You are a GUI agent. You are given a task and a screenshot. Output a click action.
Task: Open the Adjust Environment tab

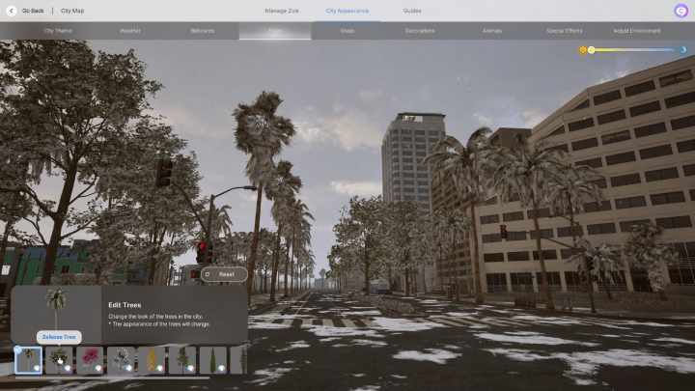[x=637, y=31]
